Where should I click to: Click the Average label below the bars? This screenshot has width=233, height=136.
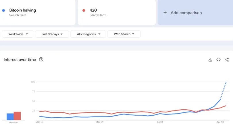(14, 122)
